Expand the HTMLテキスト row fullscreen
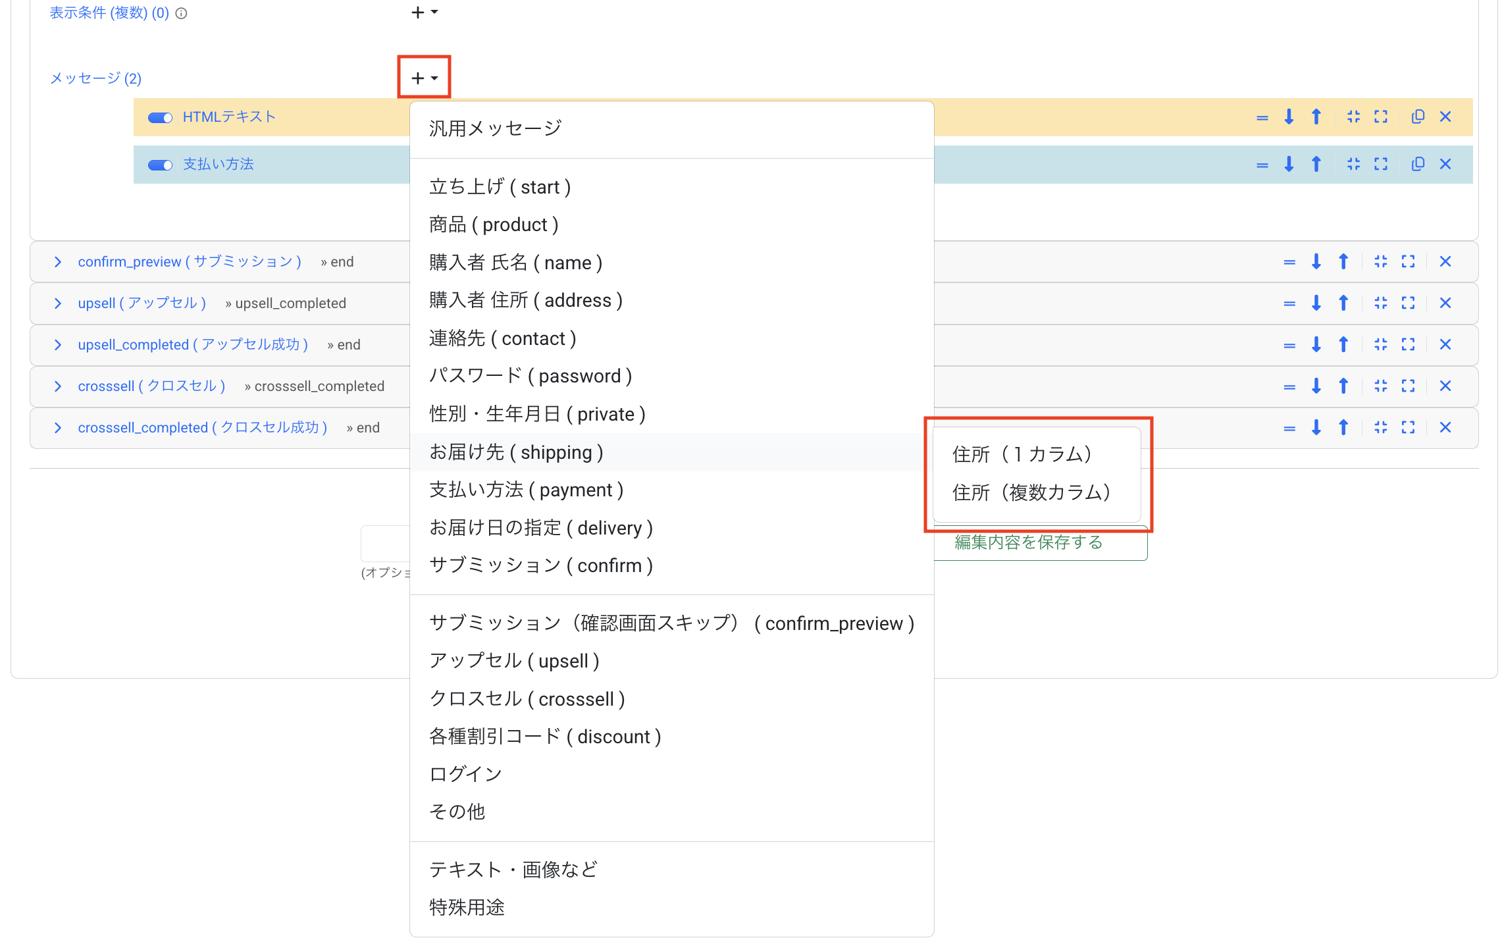 pos(1380,117)
